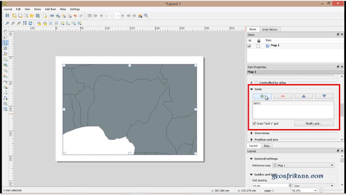This screenshot has width=346, height=195.
Task: Collapse the Grids section
Action: point(251,89)
